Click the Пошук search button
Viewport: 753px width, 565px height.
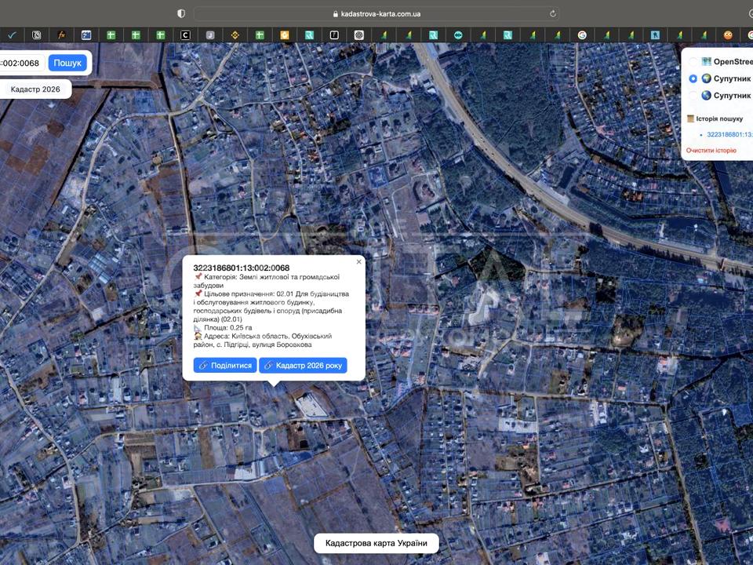tap(67, 63)
